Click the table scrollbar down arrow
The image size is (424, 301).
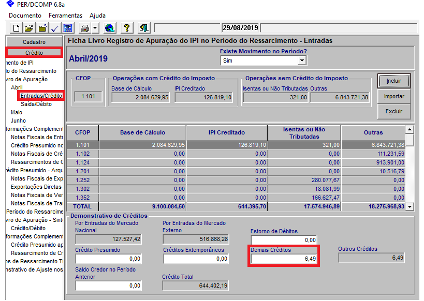pos(410,206)
